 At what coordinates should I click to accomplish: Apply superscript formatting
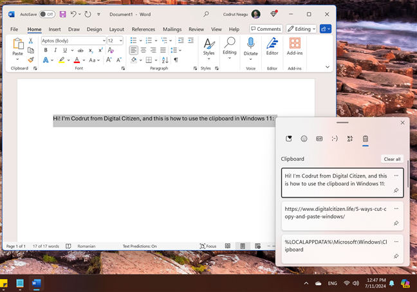(100, 50)
